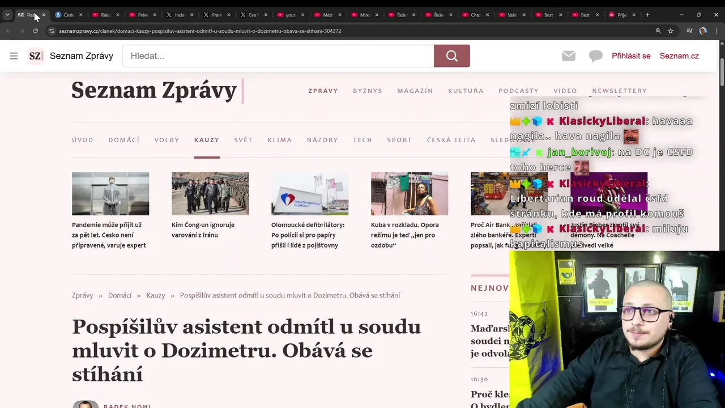
Task: Go to DOMÁCÍ in the sub-navigation
Action: 124,140
